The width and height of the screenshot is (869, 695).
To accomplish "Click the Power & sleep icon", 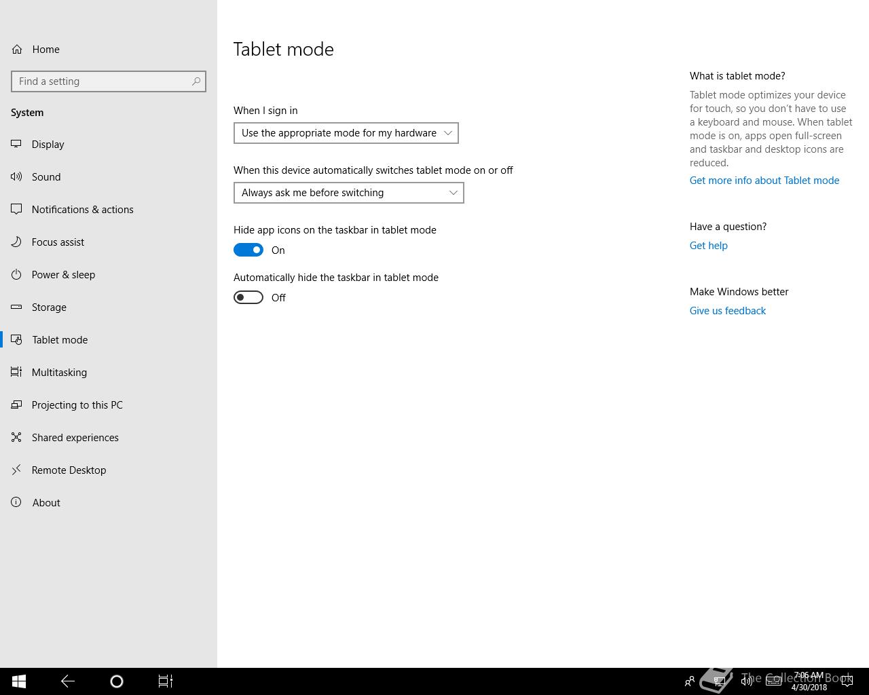I will click(16, 274).
